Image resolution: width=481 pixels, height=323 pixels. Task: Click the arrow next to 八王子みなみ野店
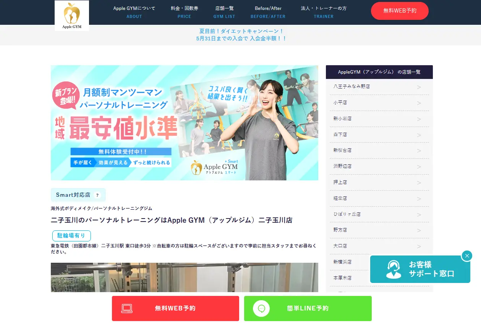419,87
